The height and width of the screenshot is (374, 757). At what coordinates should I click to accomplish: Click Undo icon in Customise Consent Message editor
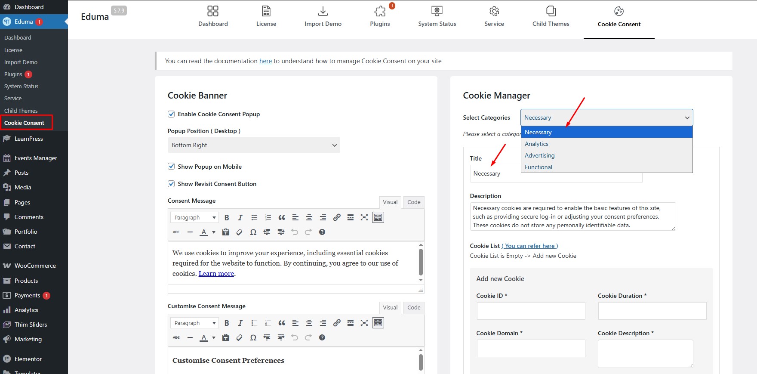pyautogui.click(x=295, y=338)
